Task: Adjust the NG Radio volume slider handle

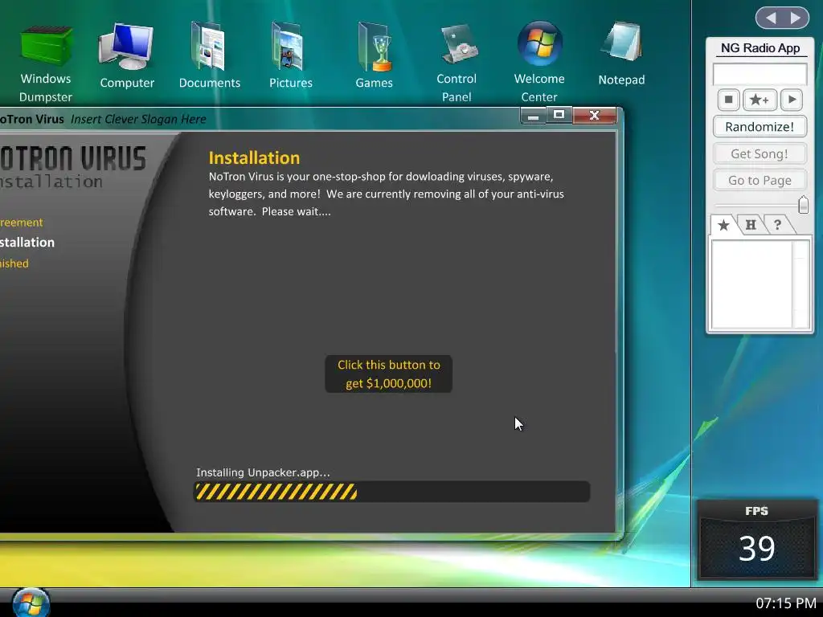Action: pos(803,205)
